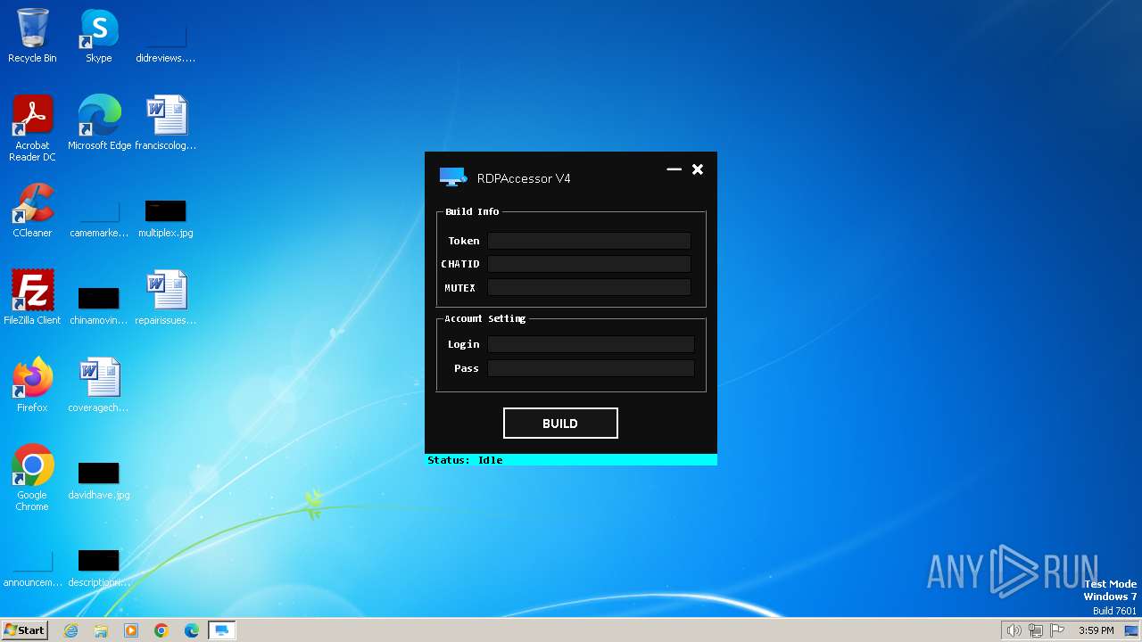Screen dimensions: 1142x642
Task: Click the RDPAccessor taskbar button
Action: click(x=221, y=630)
